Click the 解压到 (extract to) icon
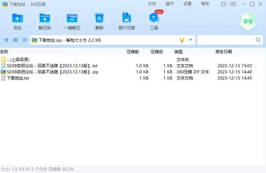The width and height of the screenshot is (266, 173). pyautogui.click(x=45, y=18)
